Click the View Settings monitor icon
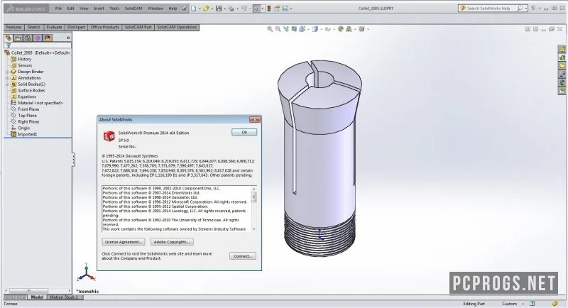568x308 pixels. [361, 29]
